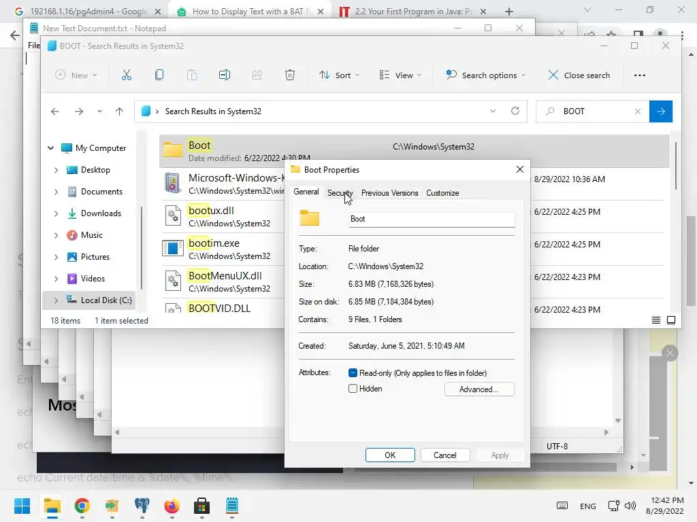Refresh the search results address bar
Image resolution: width=697 pixels, height=522 pixels.
pos(515,111)
